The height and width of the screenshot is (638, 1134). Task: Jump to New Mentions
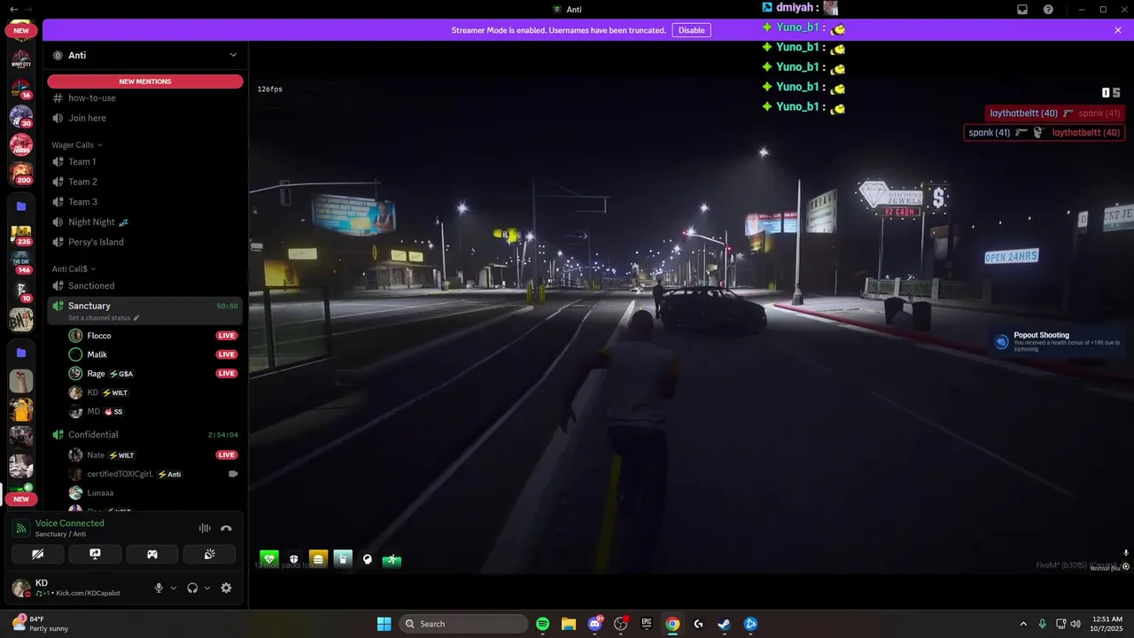(x=145, y=82)
